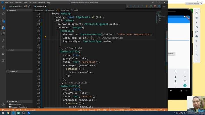Viewport: 205px width, 115px height.
Task: Step over in debug toolbar
Action: 135,6
